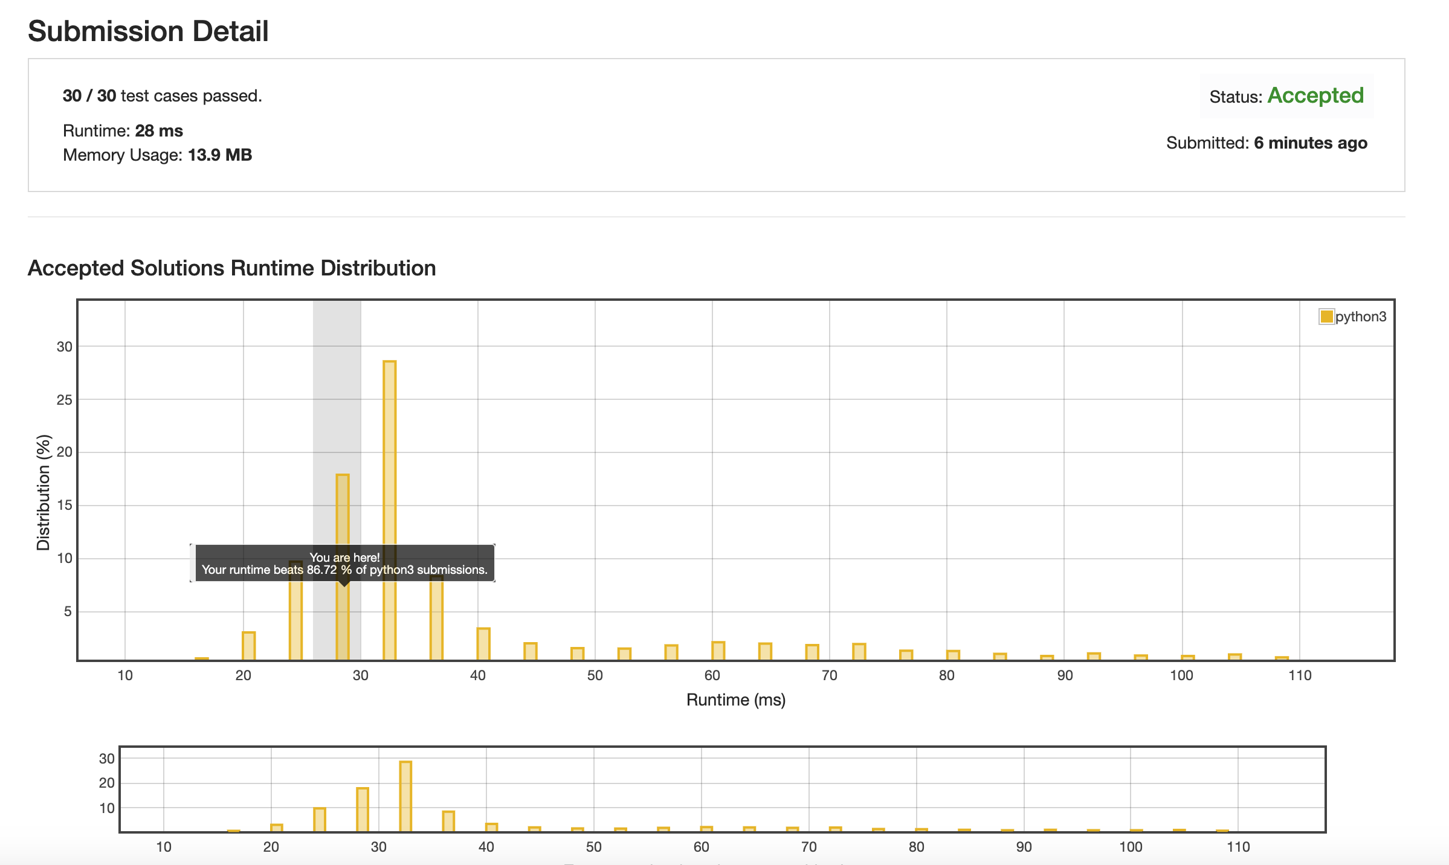Click the 72 ms bar in main chart

point(859,651)
